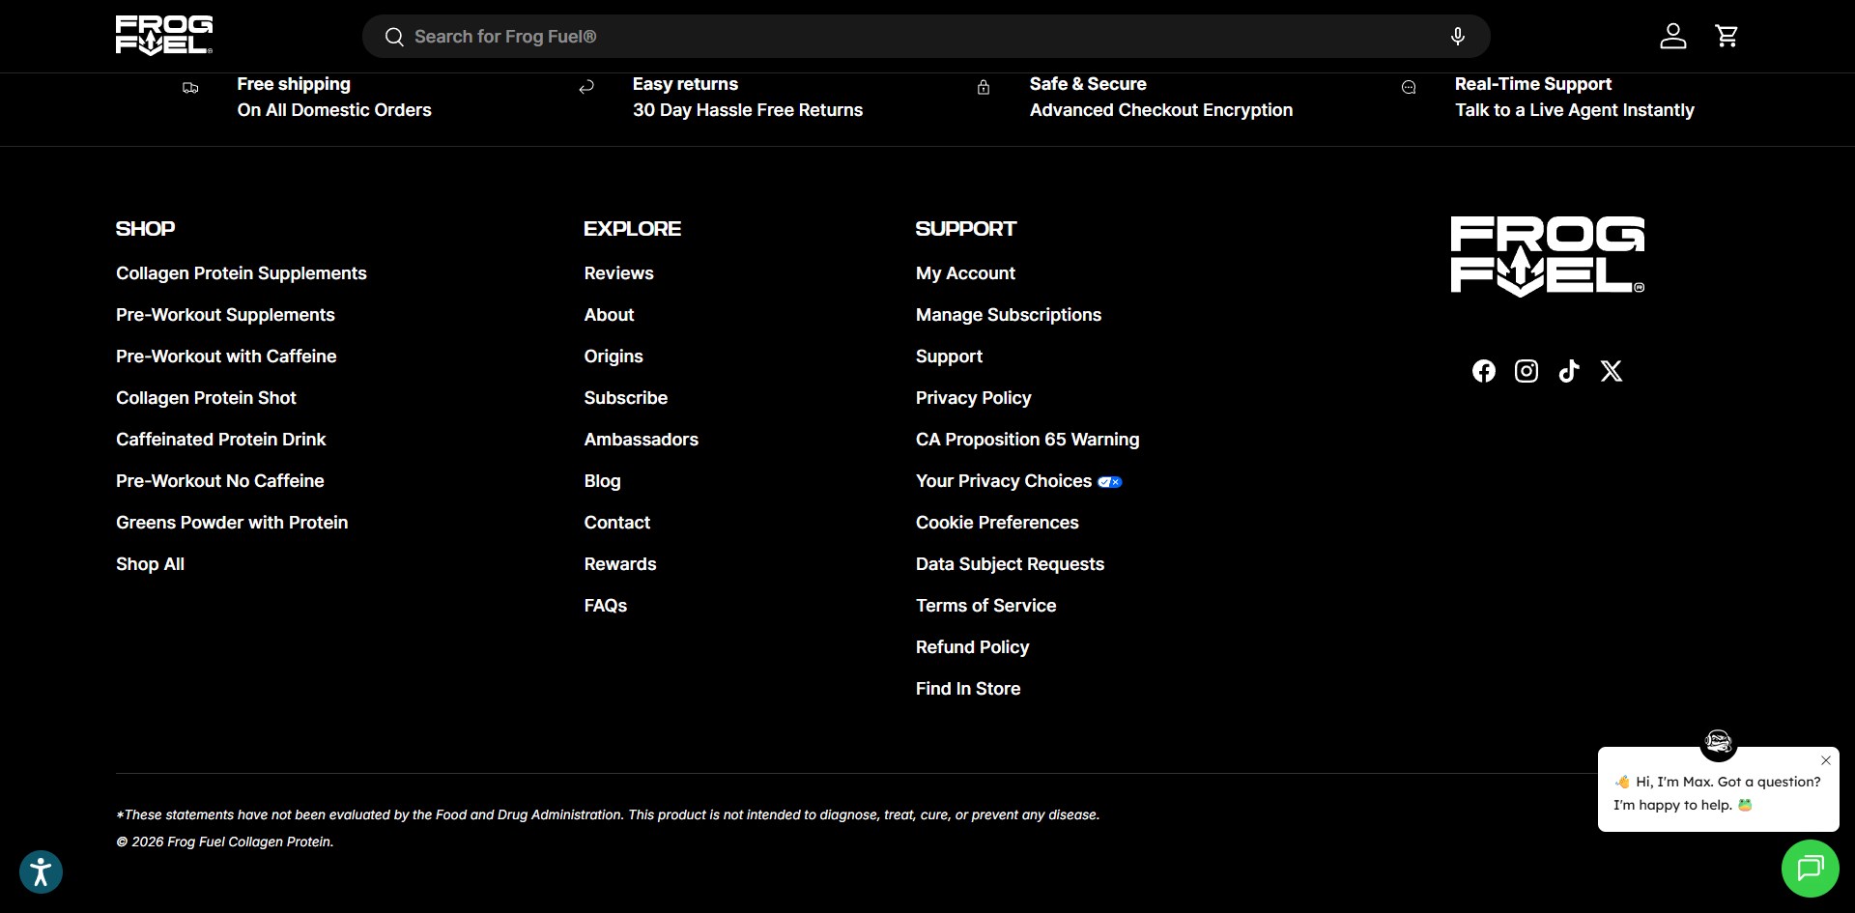
Task: Click the Real-Time Support chat icon
Action: click(x=1409, y=88)
